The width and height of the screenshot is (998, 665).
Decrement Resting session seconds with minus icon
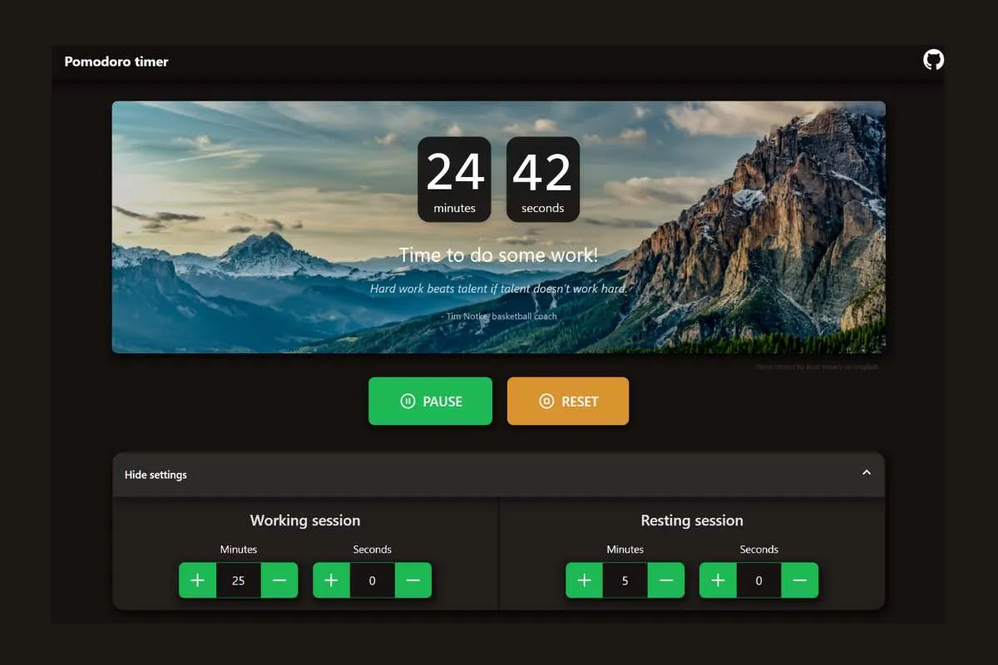tap(800, 580)
